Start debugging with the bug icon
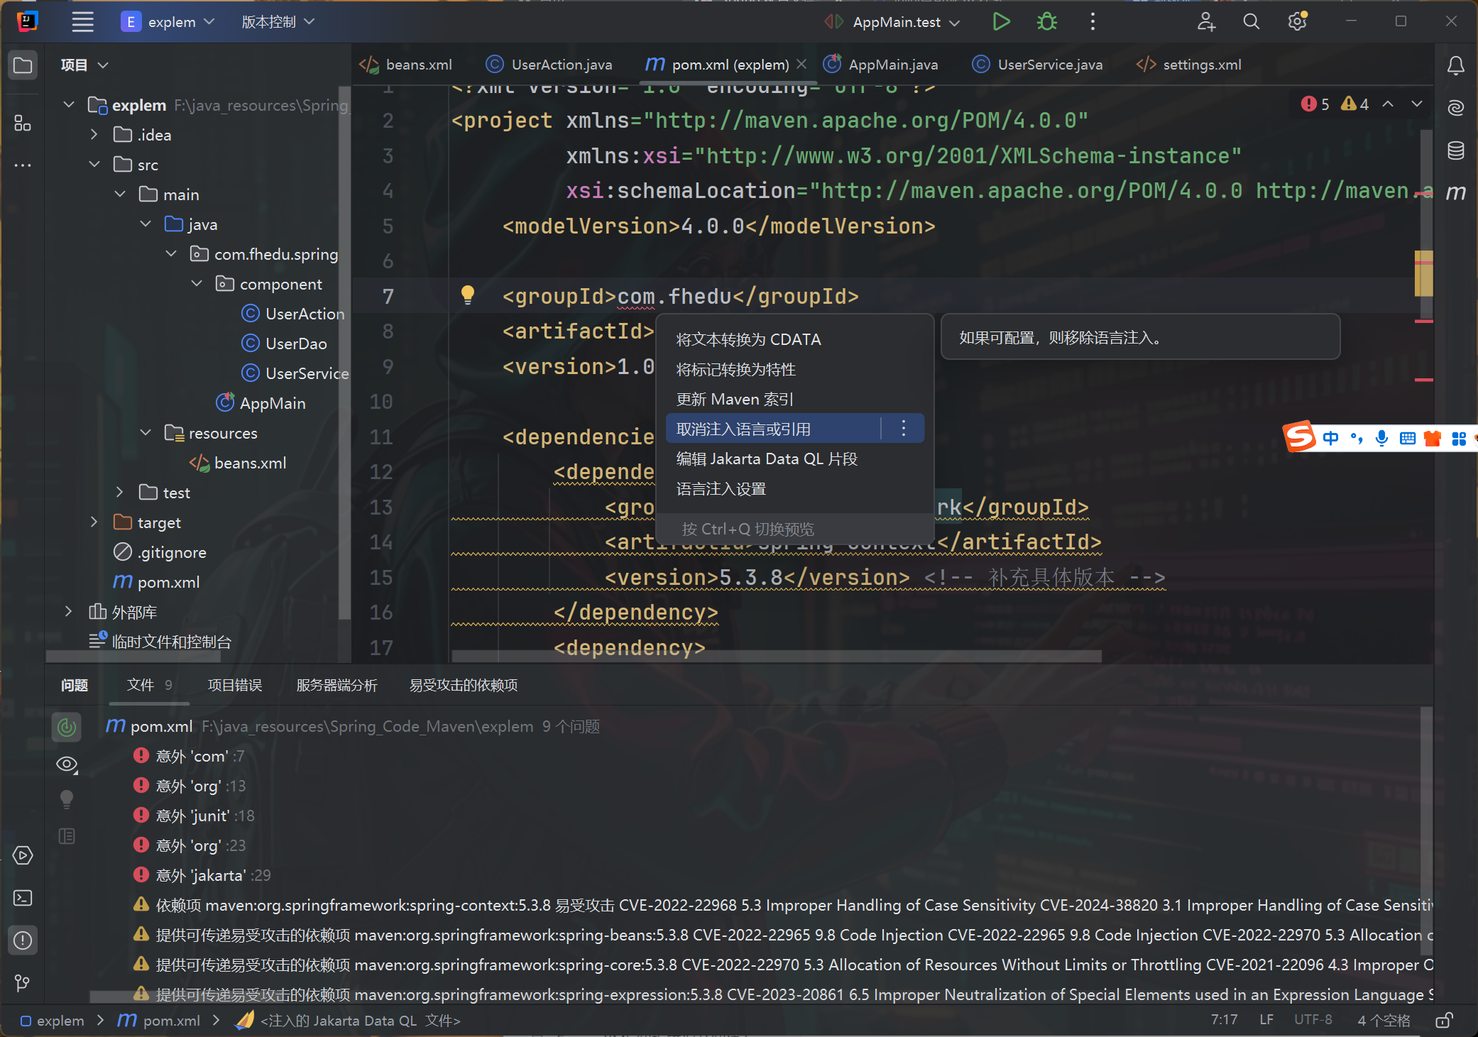This screenshot has height=1037, width=1478. [x=1046, y=22]
